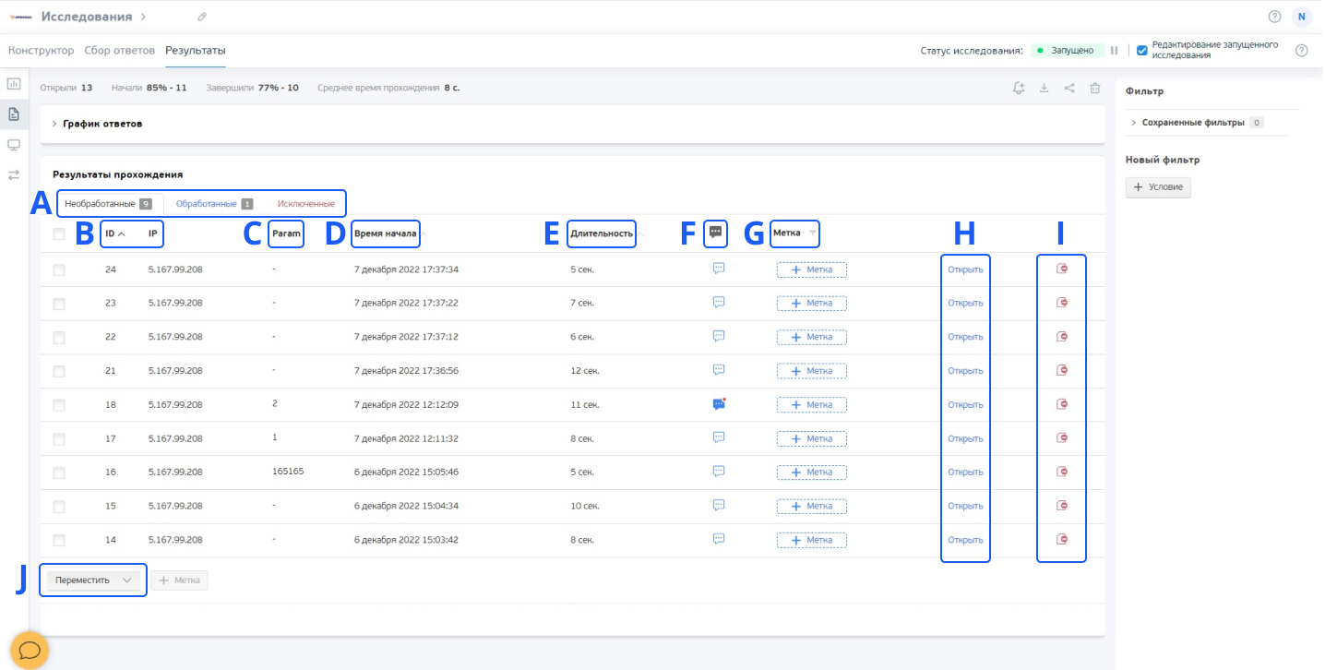Image resolution: width=1325 pixels, height=670 pixels.
Task: Sort table by ID column header
Action: tap(114, 233)
